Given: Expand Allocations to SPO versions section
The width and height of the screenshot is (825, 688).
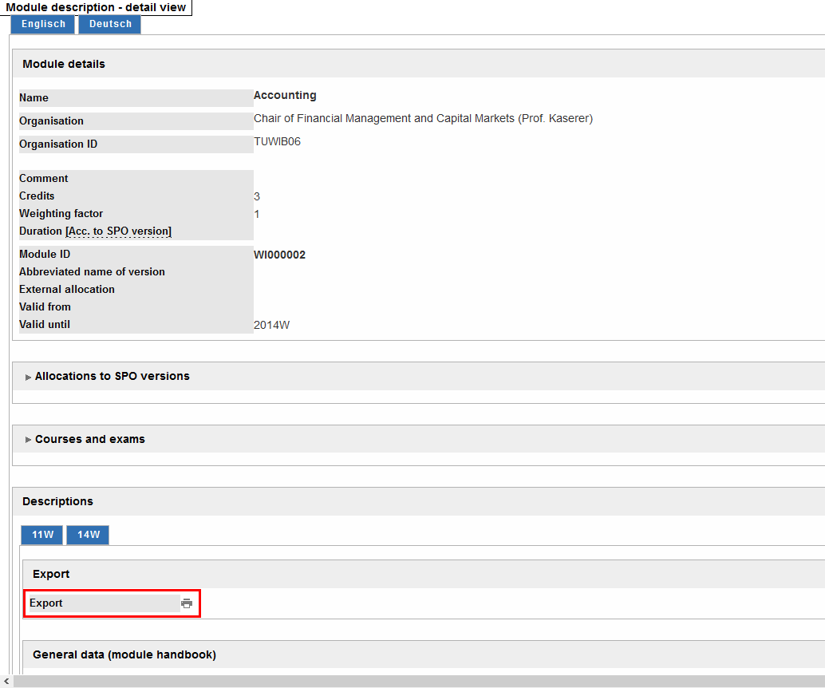Looking at the screenshot, I should click(x=112, y=376).
